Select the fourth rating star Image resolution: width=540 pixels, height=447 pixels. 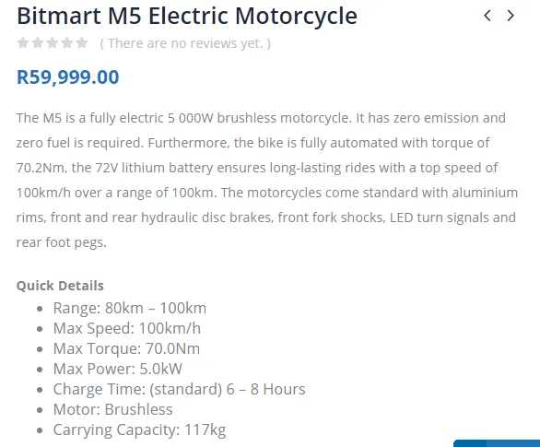pos(67,43)
